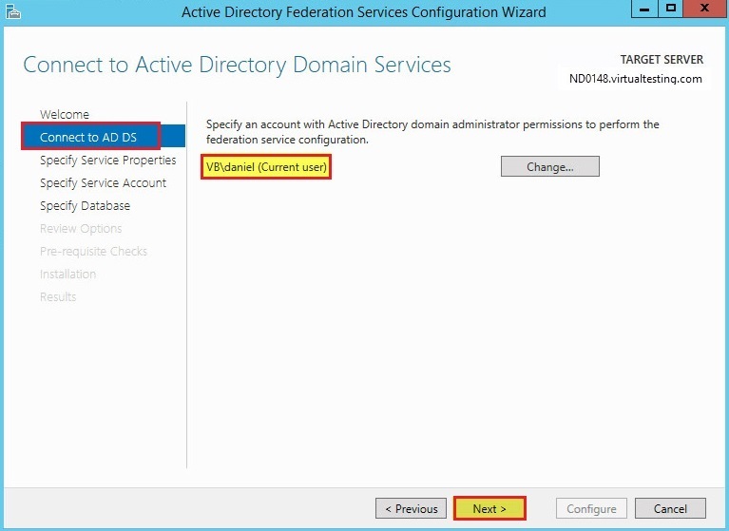Cancel the configuration wizard

(670, 508)
